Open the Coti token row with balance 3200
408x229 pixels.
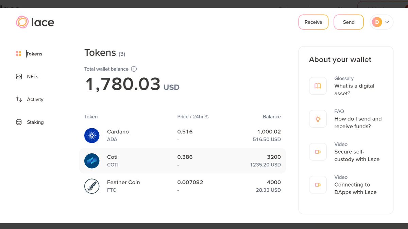point(183,161)
